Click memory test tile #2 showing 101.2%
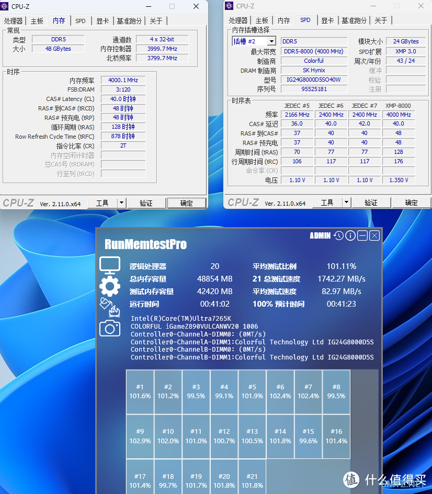Screen dimensions: 432x494 (x=168, y=391)
